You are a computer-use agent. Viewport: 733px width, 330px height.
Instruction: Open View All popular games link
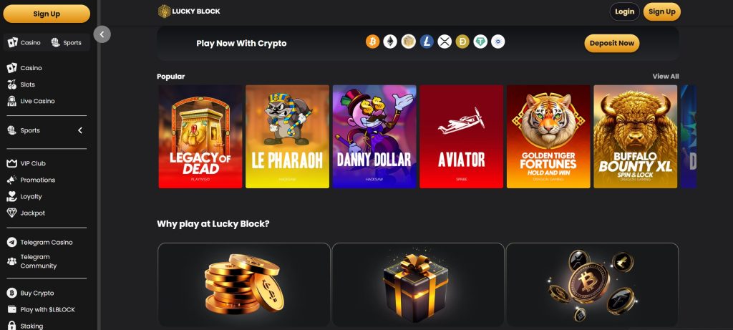665,76
